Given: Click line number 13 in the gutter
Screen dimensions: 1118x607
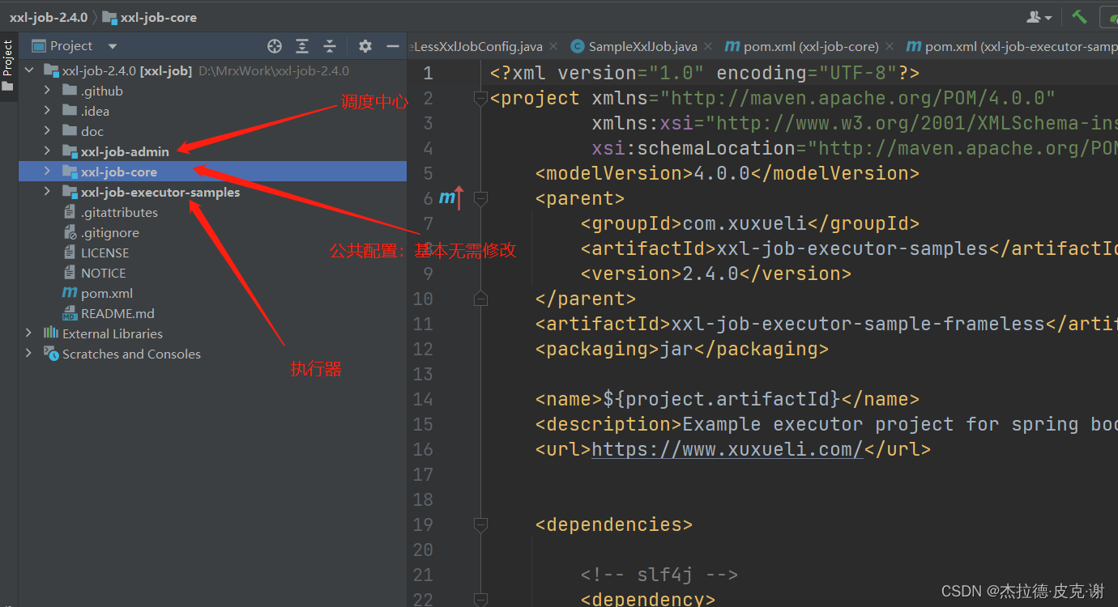Looking at the screenshot, I should tap(423, 374).
